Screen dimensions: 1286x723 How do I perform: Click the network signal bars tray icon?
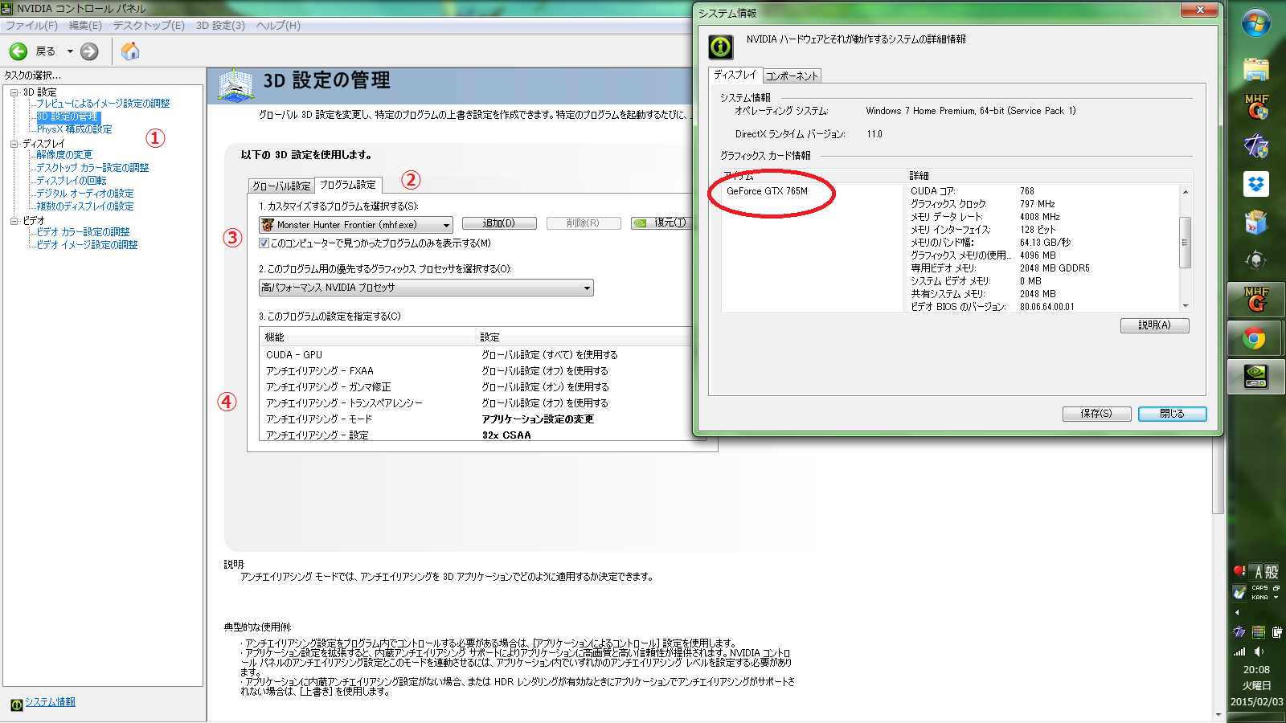pos(1239,652)
